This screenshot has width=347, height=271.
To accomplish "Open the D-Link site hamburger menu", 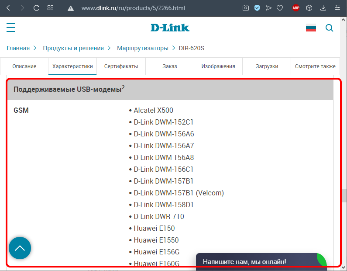I will click(x=11, y=28).
